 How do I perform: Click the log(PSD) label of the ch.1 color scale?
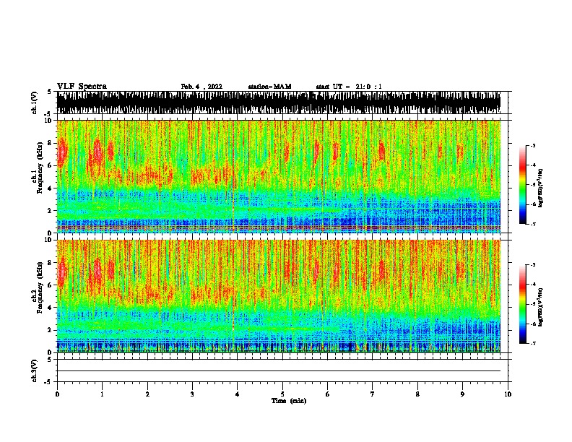(540, 188)
